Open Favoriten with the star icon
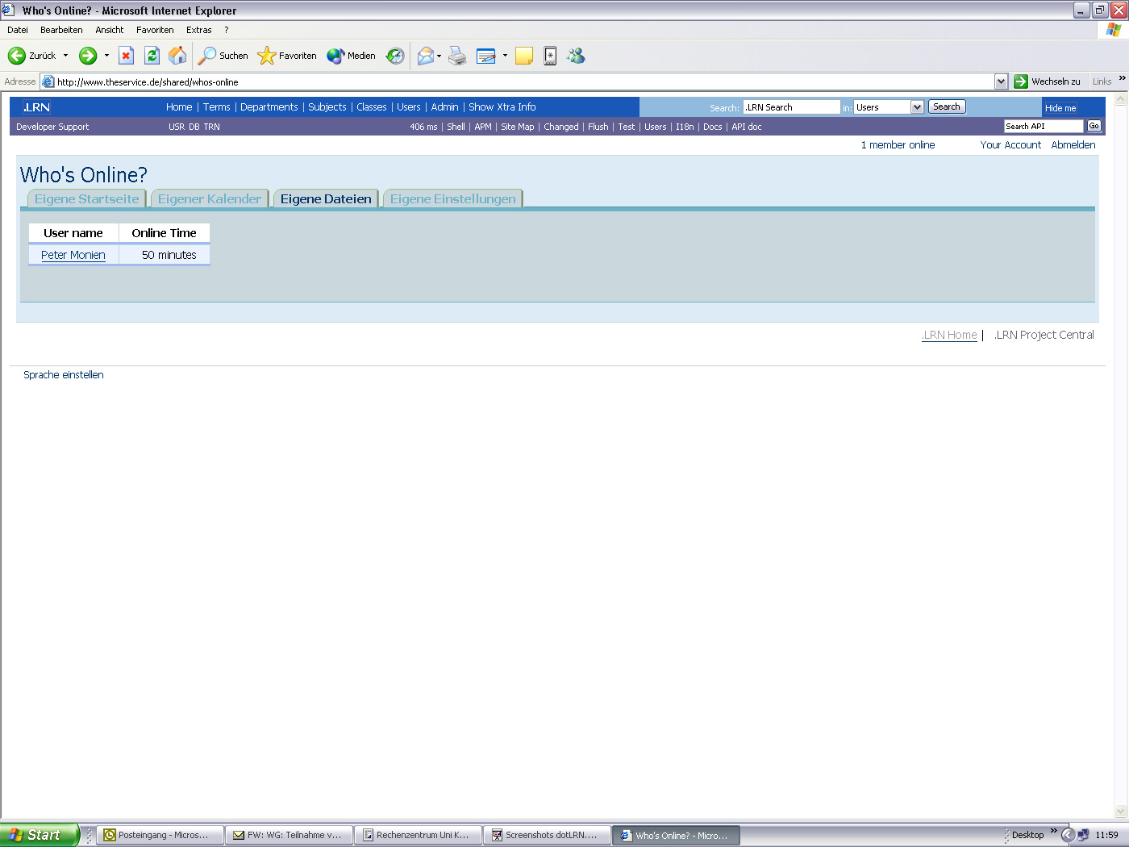The height and width of the screenshot is (847, 1129). click(x=266, y=56)
